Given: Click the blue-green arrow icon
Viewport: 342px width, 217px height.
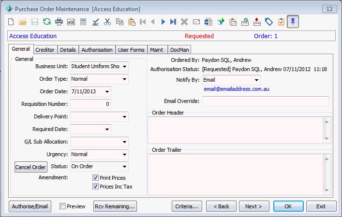Looking at the screenshot, I should (x=221, y=22).
